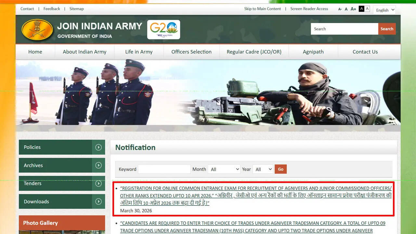Enable the dark high contrast A option
This screenshot has height=234, width=416.
pos(361,8)
